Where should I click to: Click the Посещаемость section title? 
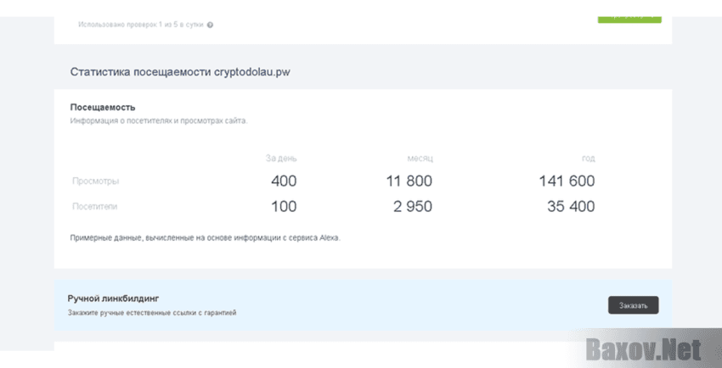[103, 108]
